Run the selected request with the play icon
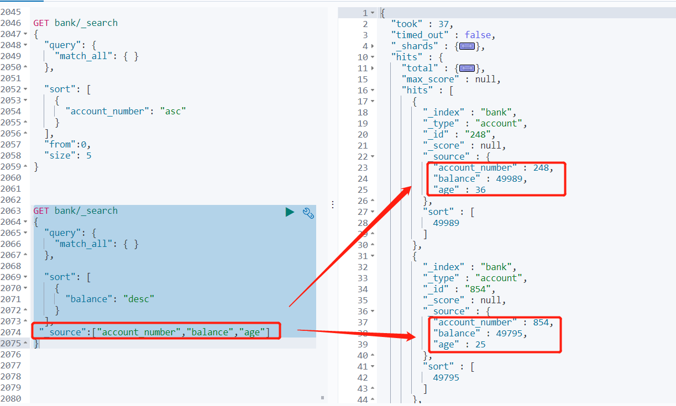The image size is (676, 406). pyautogui.click(x=290, y=212)
